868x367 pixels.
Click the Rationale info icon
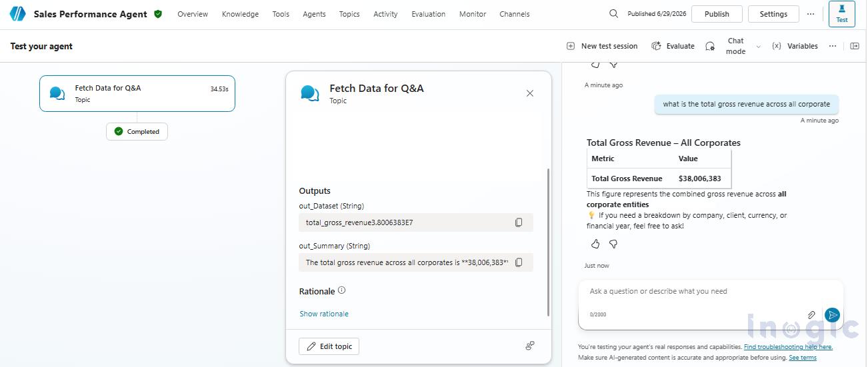(342, 290)
